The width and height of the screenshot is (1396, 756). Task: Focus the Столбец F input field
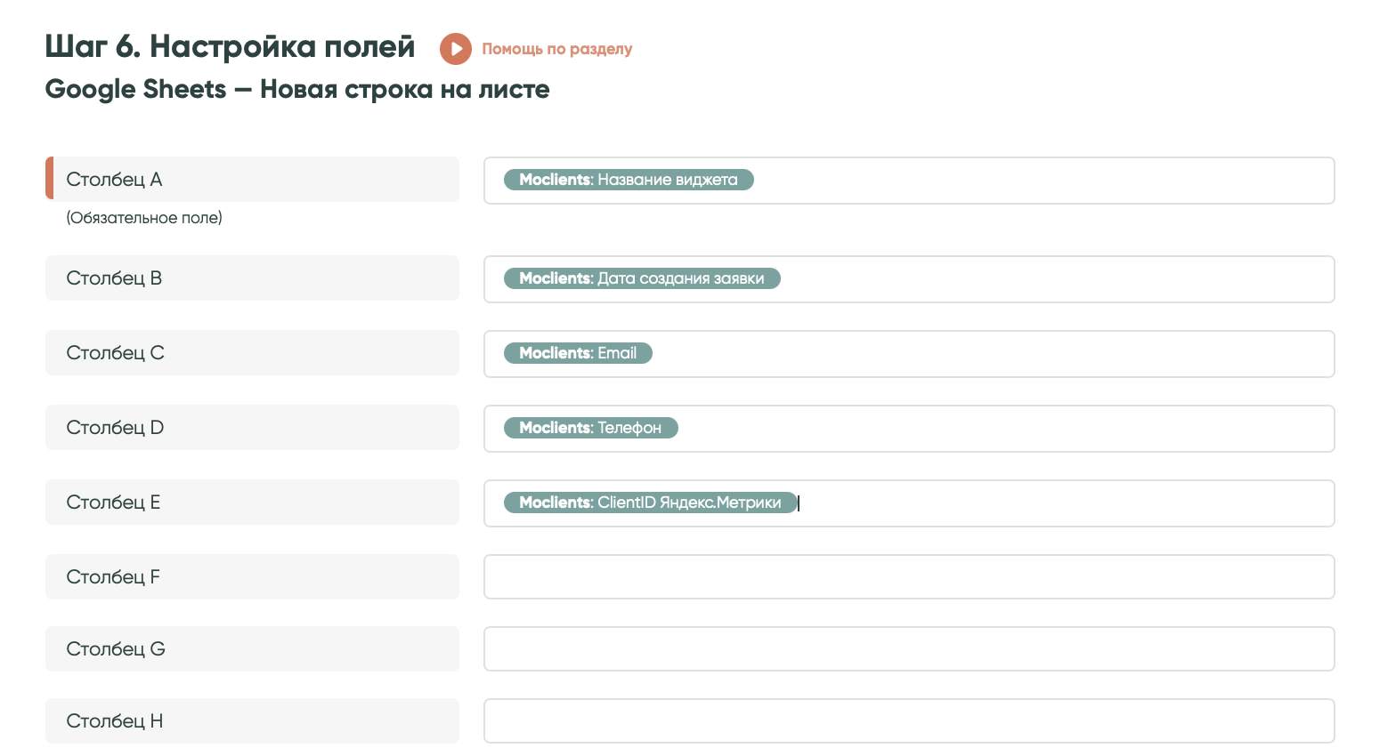tap(908, 577)
